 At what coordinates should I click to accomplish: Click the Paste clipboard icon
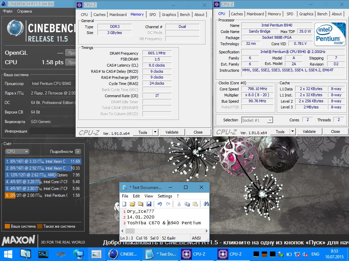click(x=195, y=204)
